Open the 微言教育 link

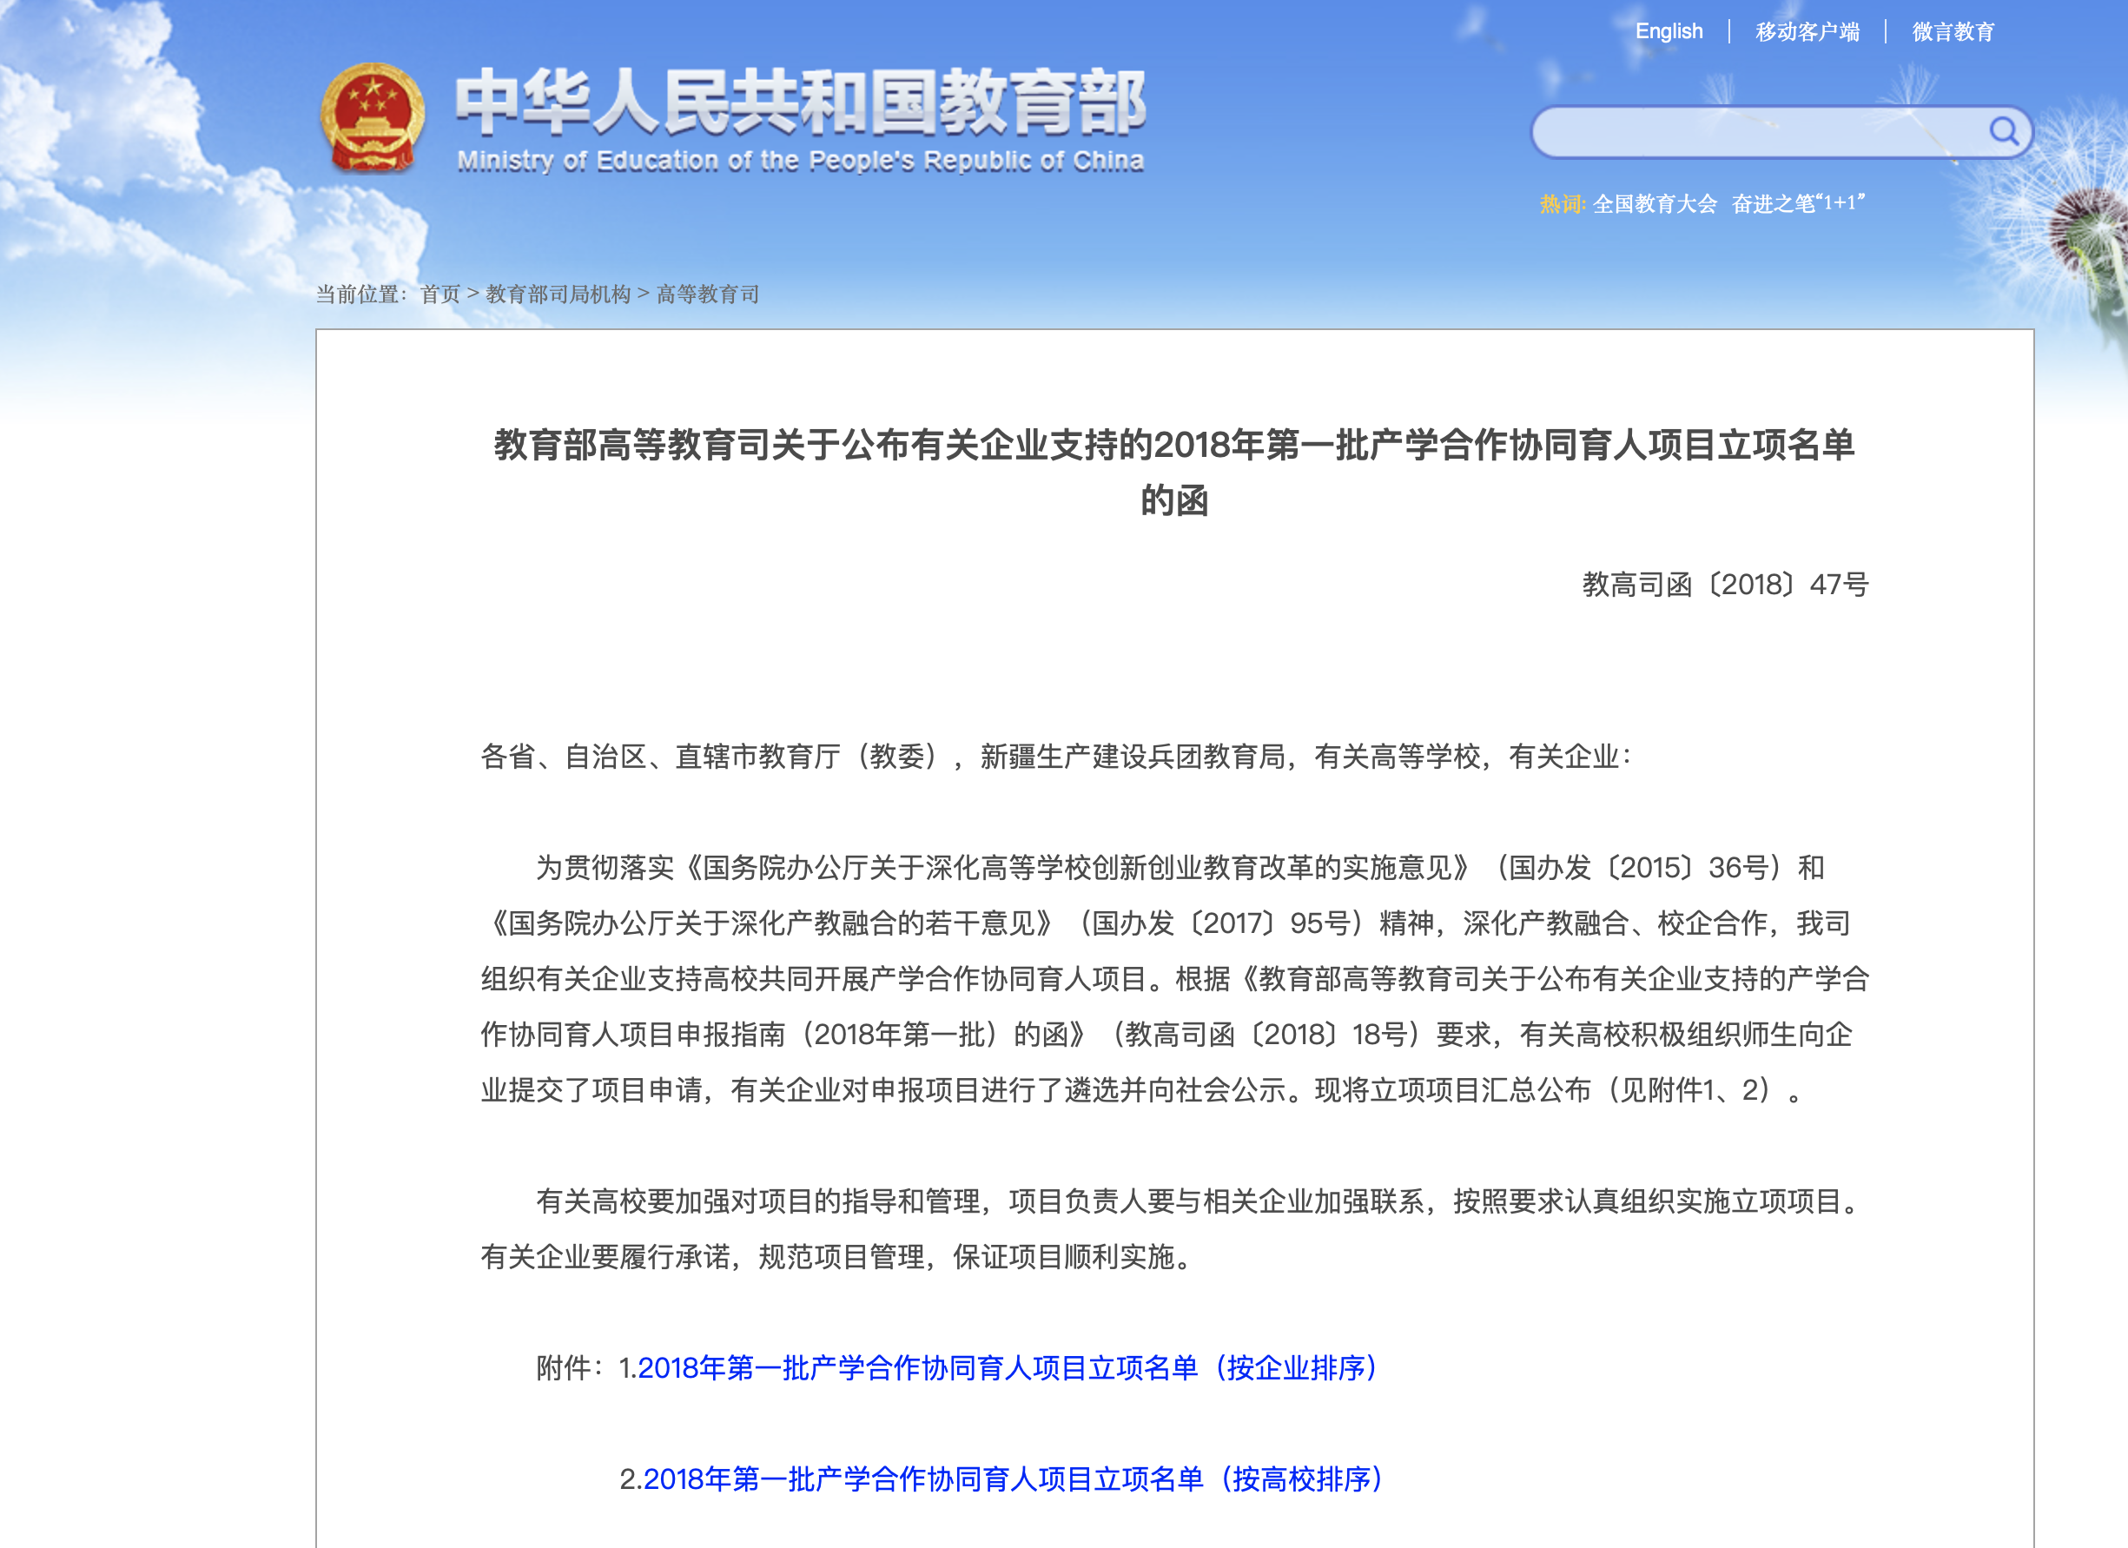coord(1953,32)
